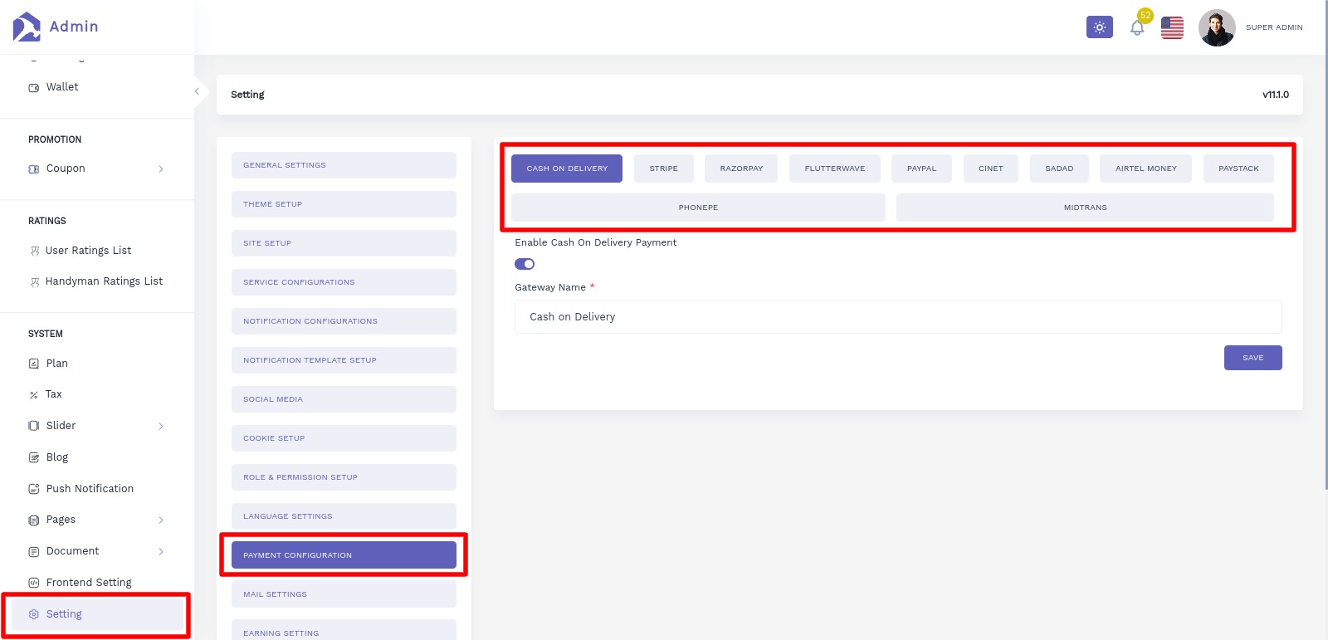This screenshot has width=1328, height=640.
Task: Click the Super Admin profile avatar
Action: (x=1217, y=28)
